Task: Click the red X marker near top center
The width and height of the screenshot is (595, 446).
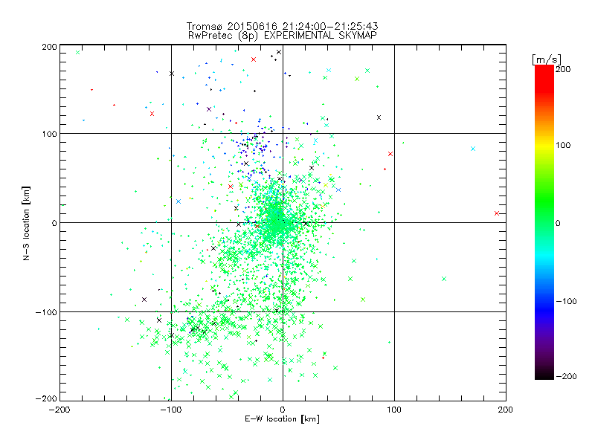Action: pyautogui.click(x=254, y=59)
